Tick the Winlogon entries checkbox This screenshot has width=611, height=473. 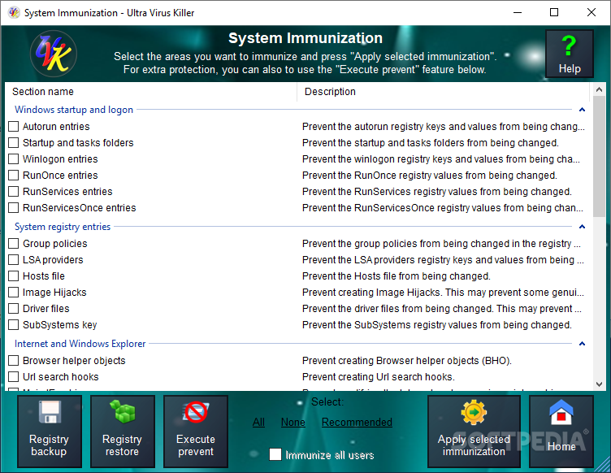14,159
